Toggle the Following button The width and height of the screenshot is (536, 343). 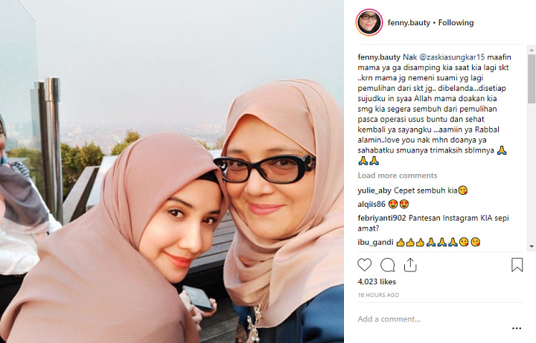point(456,22)
